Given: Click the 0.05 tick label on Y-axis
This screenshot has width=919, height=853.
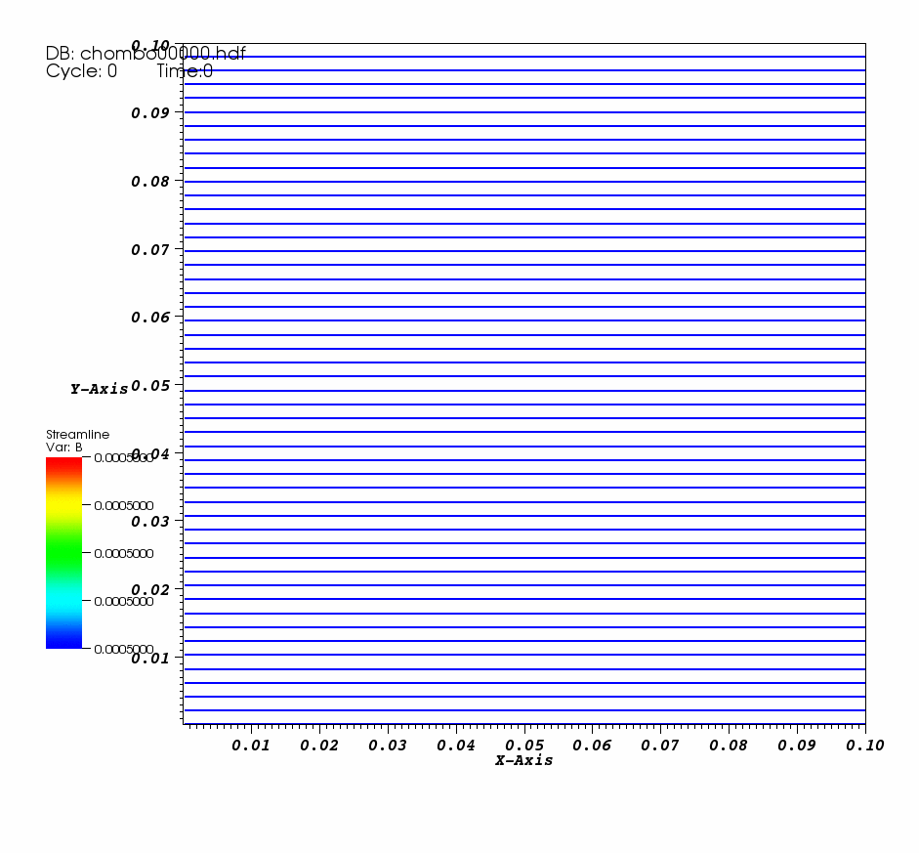Looking at the screenshot, I should tap(150, 386).
